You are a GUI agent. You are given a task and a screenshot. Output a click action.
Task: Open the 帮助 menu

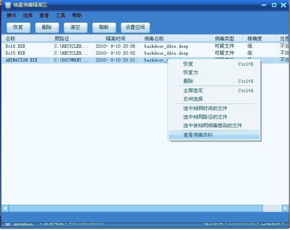pyautogui.click(x=77, y=15)
